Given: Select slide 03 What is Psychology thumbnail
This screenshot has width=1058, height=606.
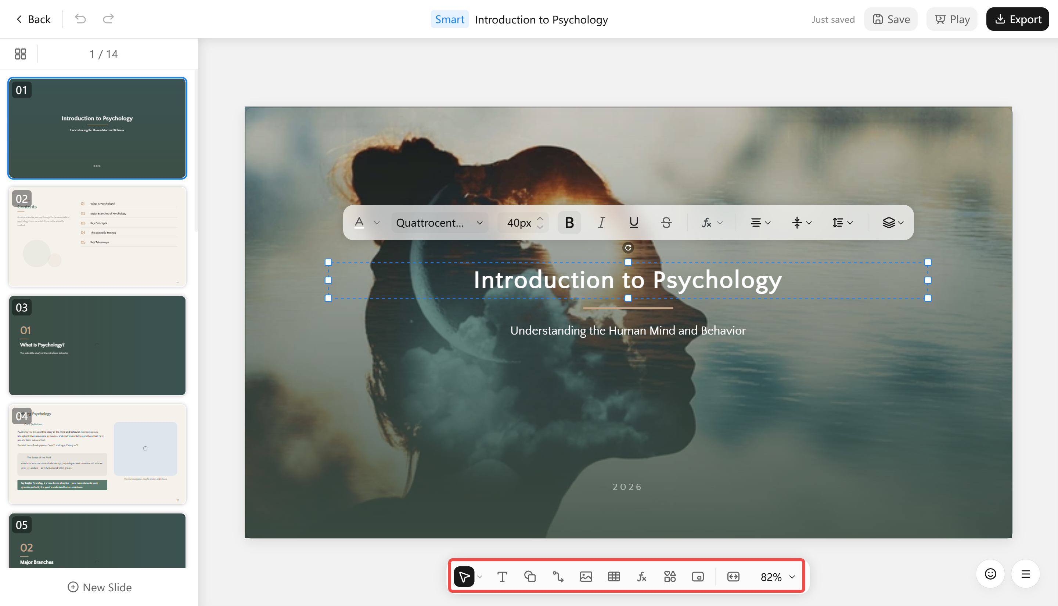Looking at the screenshot, I should [97, 346].
